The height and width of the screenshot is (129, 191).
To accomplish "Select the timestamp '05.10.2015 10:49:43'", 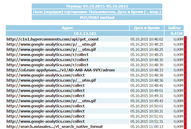I will (x=147, y=101).
